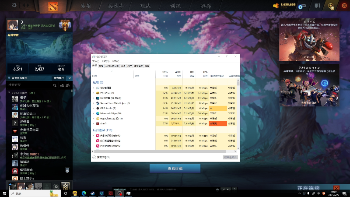This screenshot has width=350, height=197.
Task: Expand the 任务管理器 process row
Action: 93,88
